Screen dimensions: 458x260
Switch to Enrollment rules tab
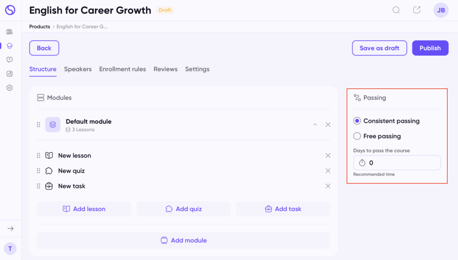[x=123, y=69]
